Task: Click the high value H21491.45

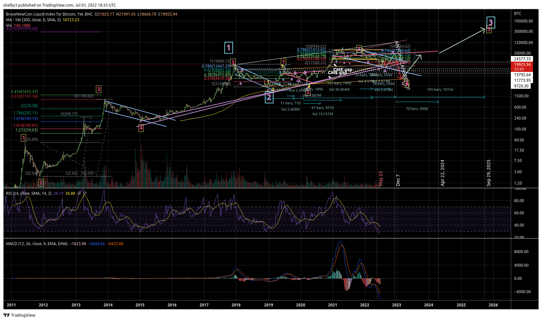Action: coord(126,14)
